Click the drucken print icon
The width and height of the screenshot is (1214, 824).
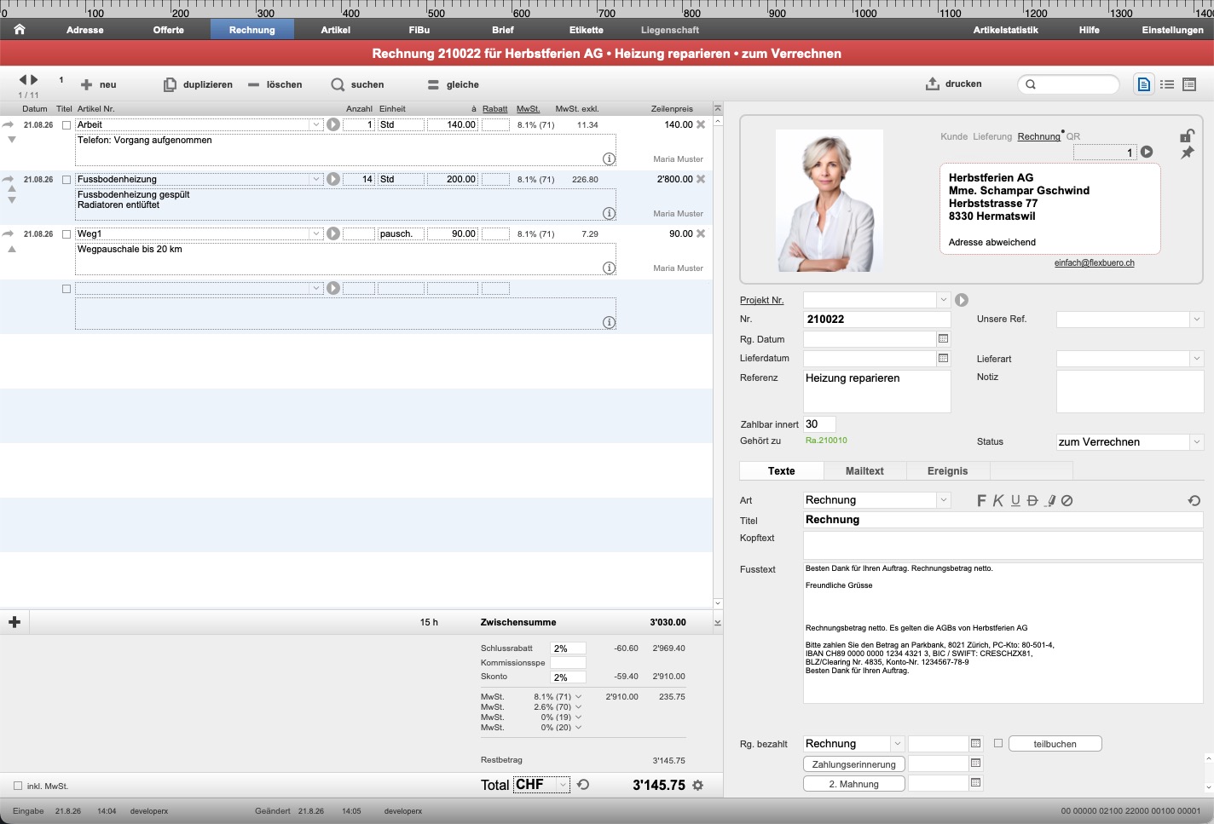point(932,84)
